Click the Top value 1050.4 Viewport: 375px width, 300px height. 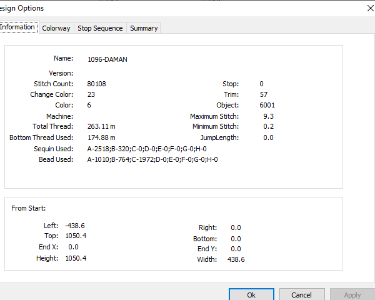point(76,236)
